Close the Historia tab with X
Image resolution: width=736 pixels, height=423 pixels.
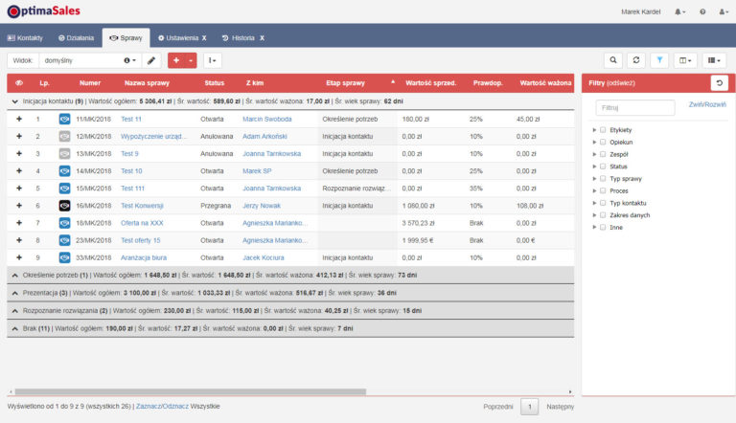262,38
